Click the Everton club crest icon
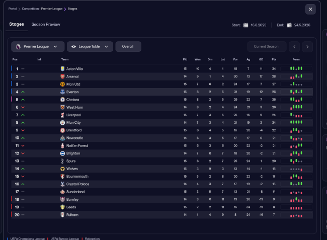The image size is (327, 240). pos(62,92)
